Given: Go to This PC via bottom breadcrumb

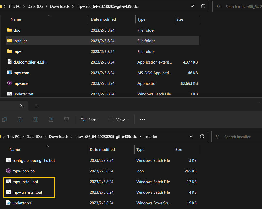Looking at the screenshot, I should [x=13, y=136].
